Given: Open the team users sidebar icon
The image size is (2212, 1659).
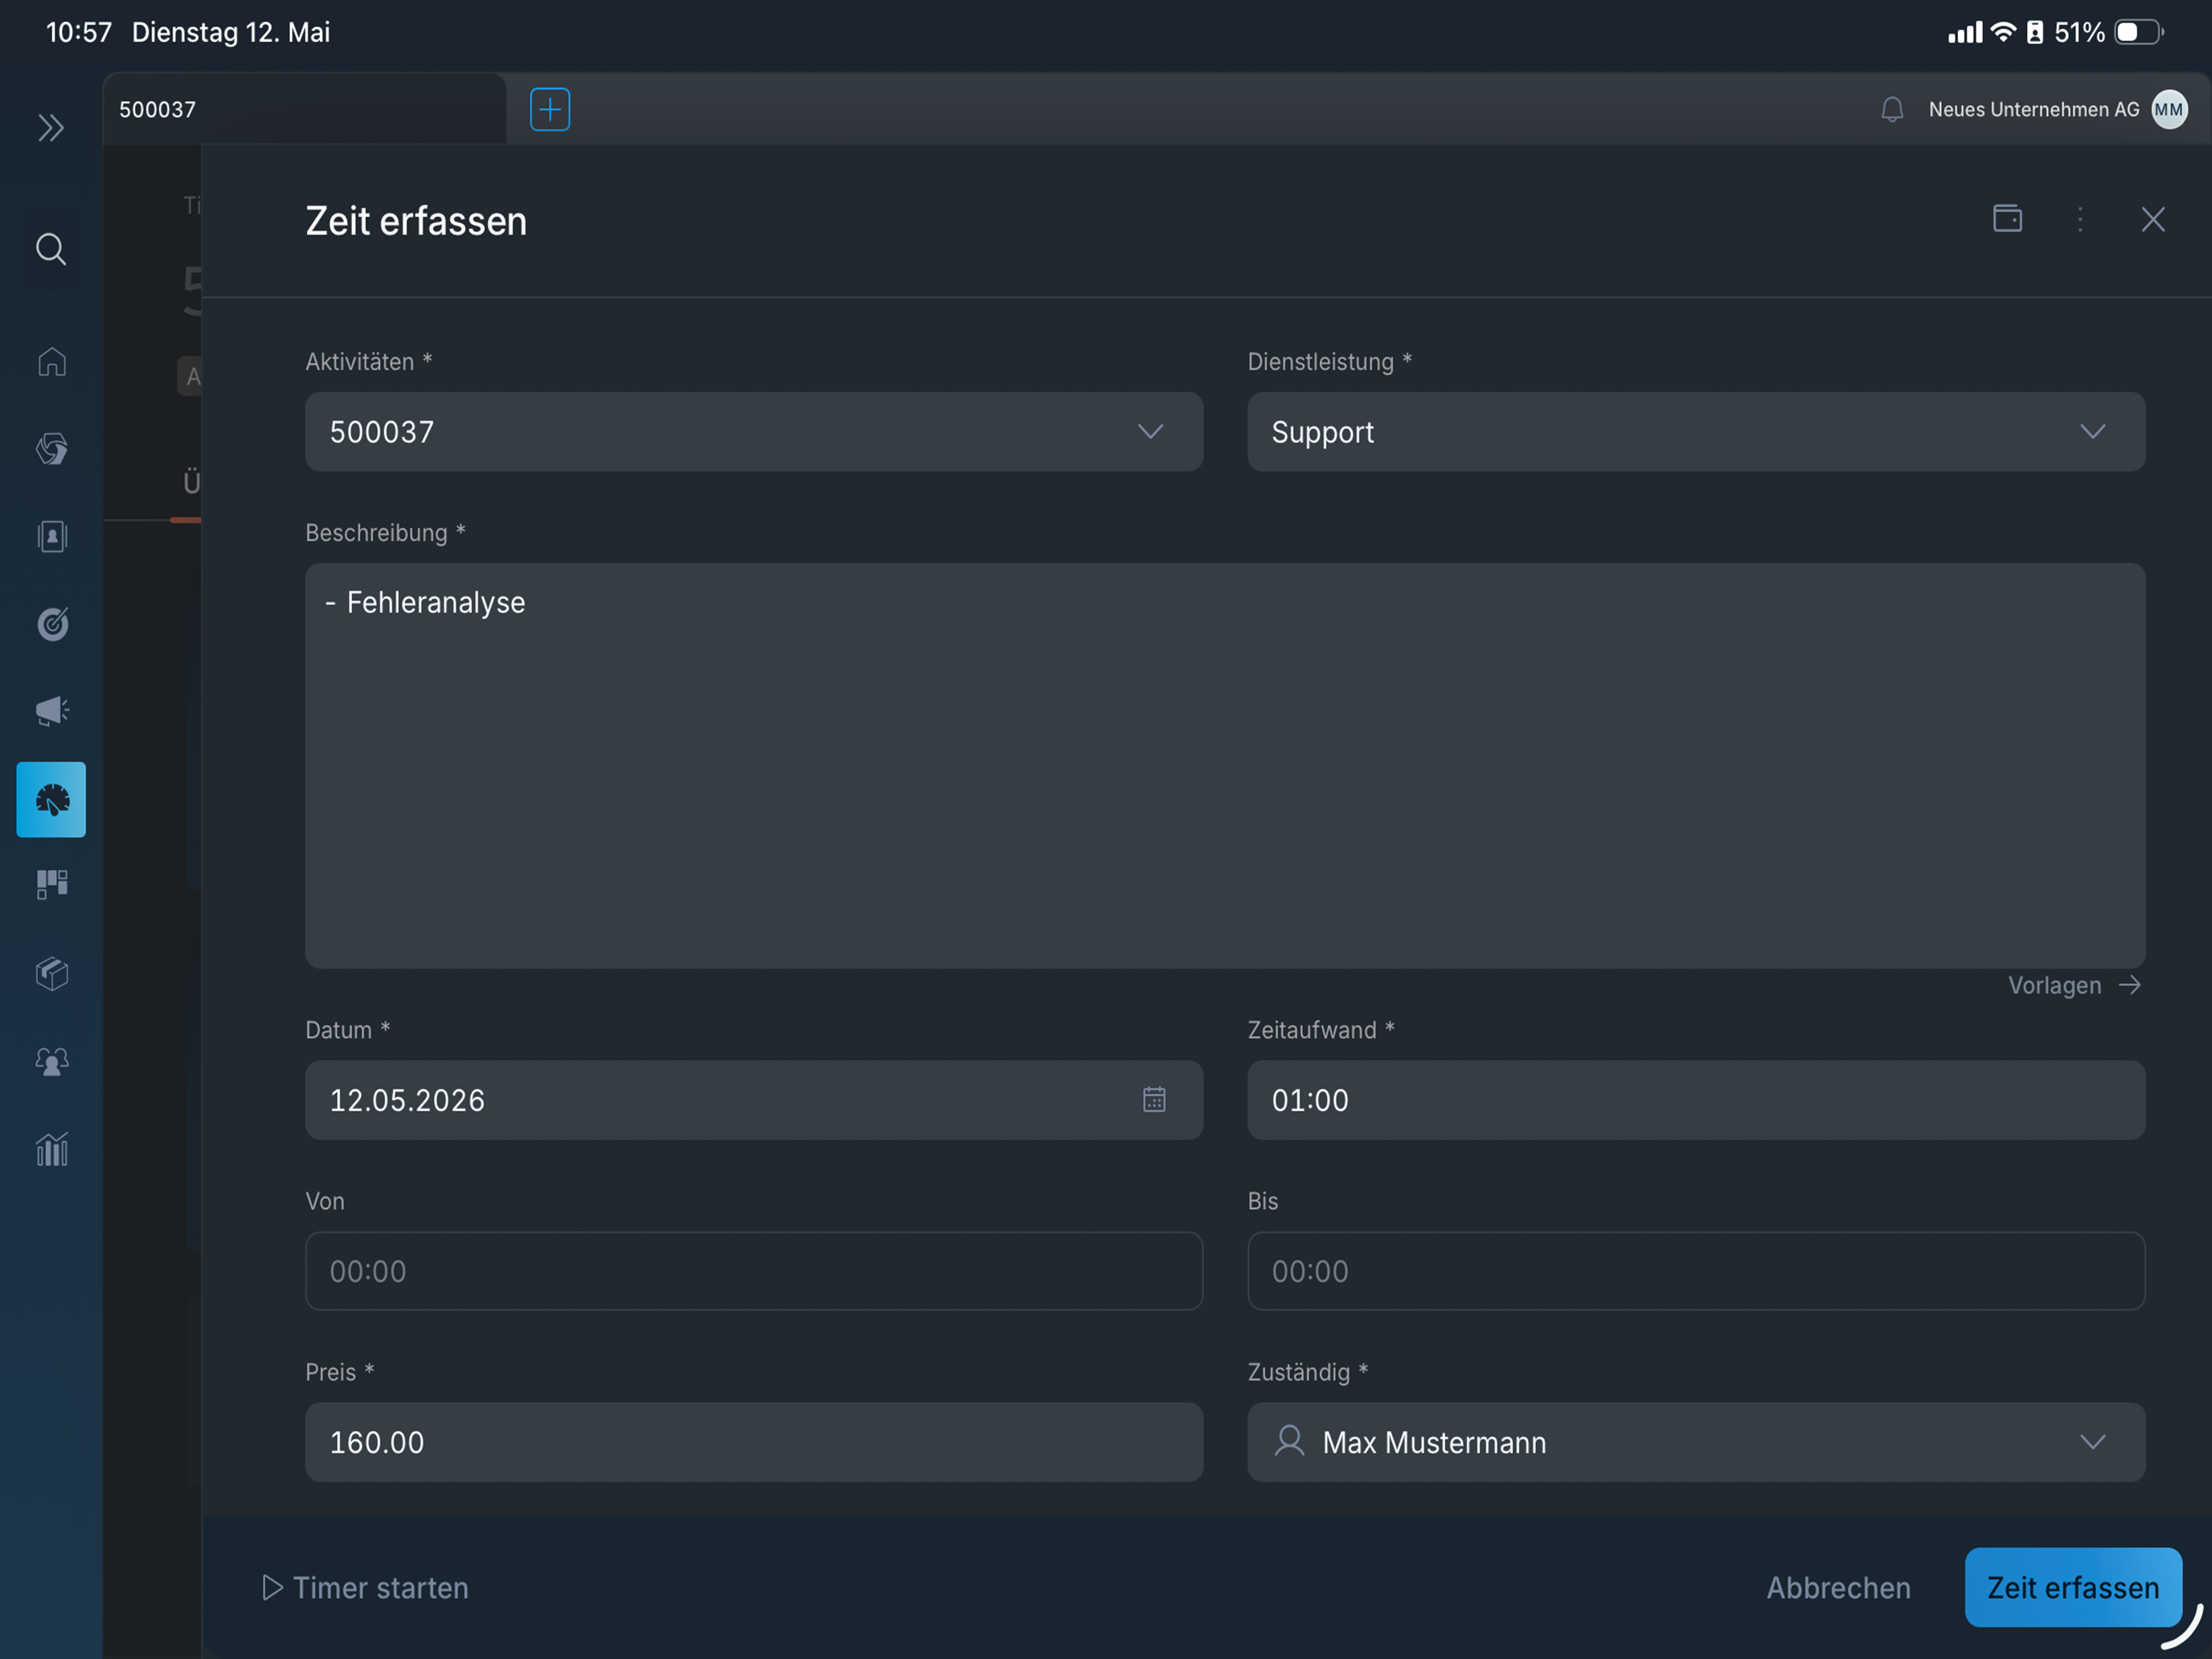Looking at the screenshot, I should tap(52, 1061).
